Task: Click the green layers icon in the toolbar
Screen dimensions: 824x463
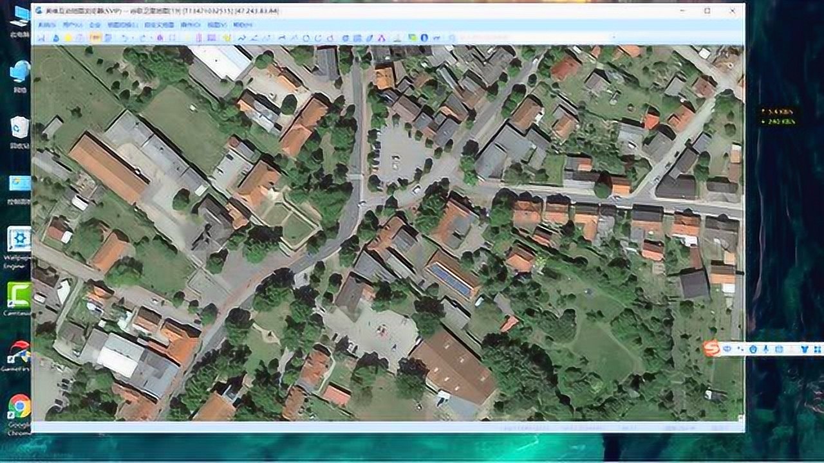Action: coord(412,38)
